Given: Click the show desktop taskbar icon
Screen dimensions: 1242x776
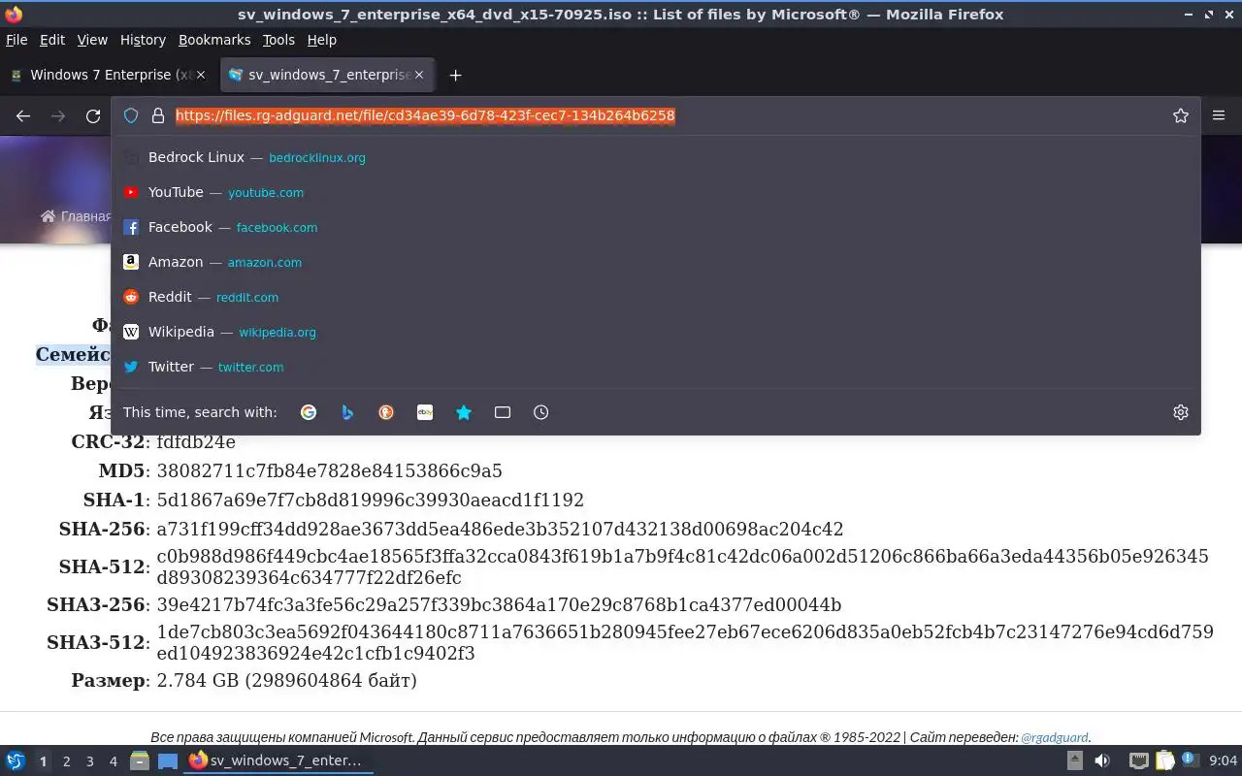Looking at the screenshot, I should (168, 760).
